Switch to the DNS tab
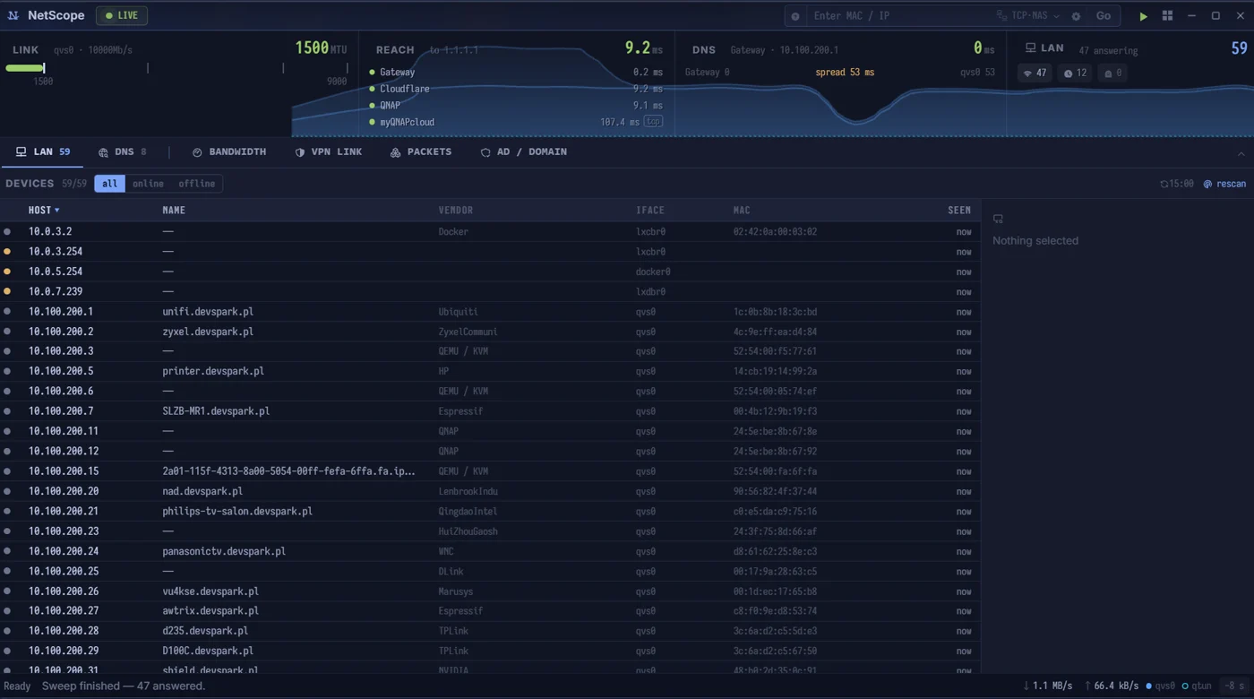The image size is (1254, 699). point(123,152)
